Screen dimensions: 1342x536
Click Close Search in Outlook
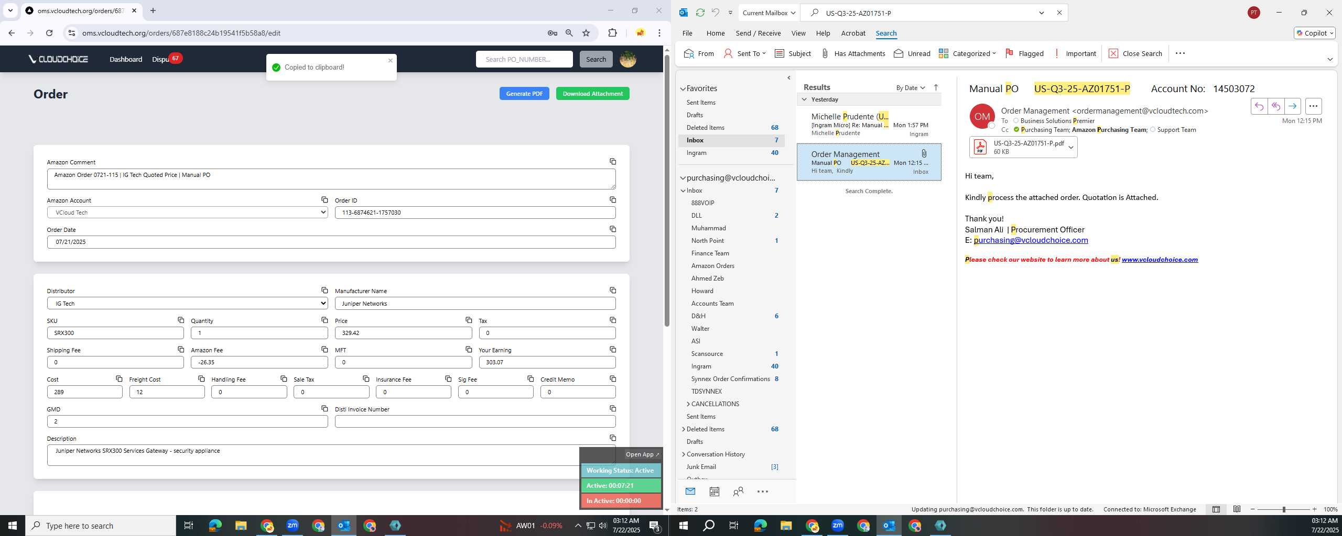1135,53
